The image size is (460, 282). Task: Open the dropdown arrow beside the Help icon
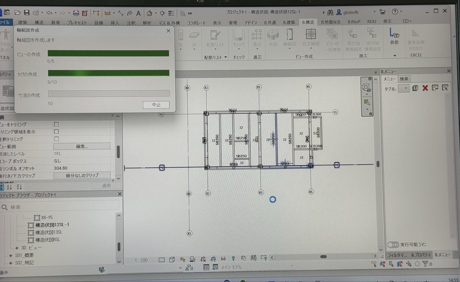(x=401, y=12)
